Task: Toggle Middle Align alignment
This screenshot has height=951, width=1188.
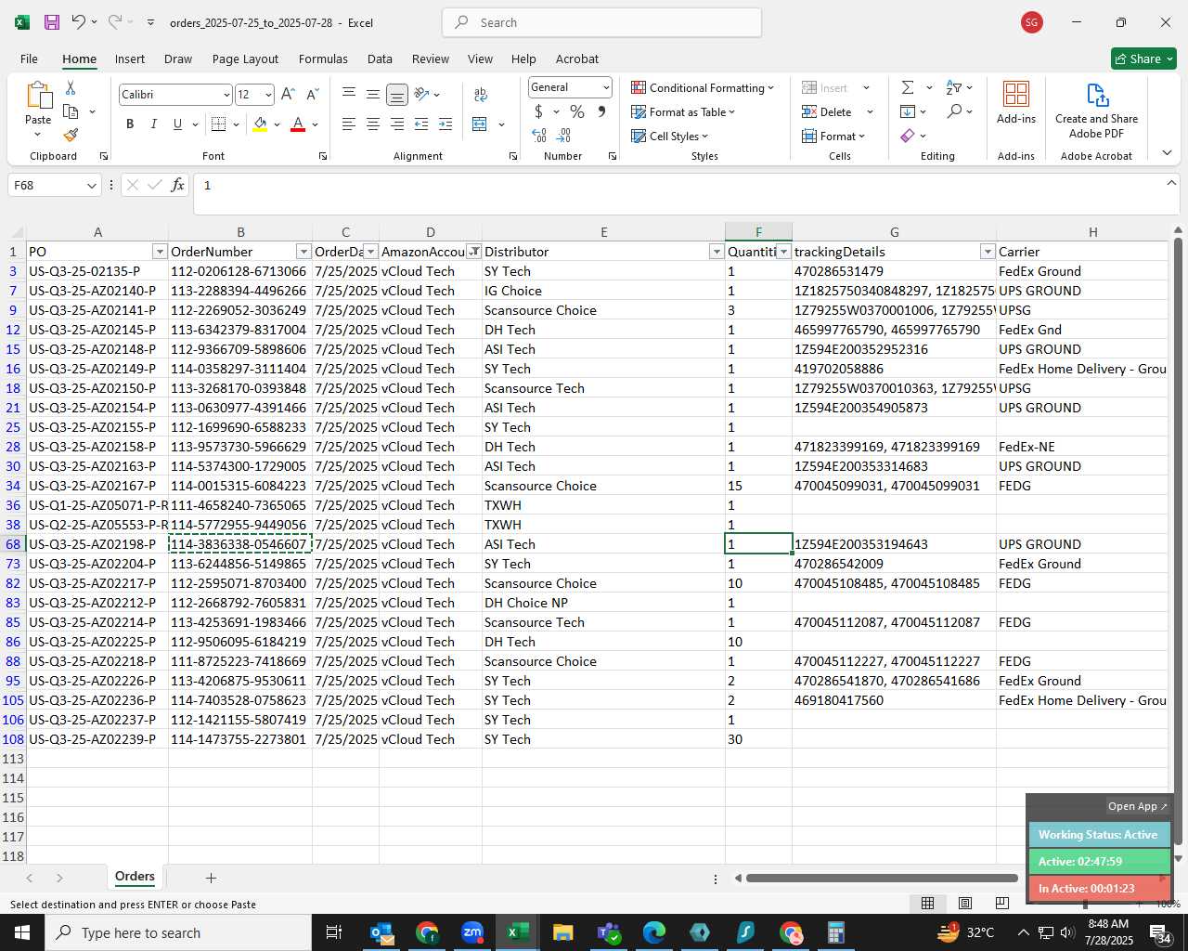Action: 373,95
